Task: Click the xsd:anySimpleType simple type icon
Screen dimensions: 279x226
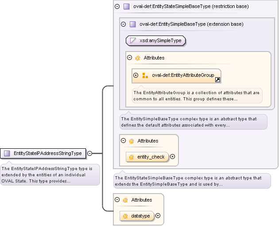Action: click(133, 41)
